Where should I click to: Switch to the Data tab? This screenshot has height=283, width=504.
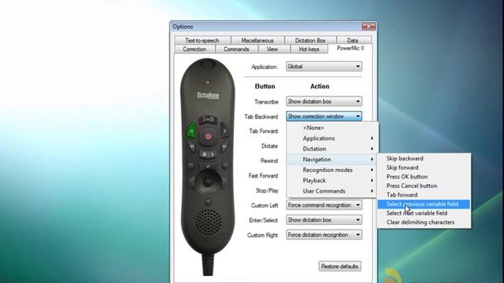(353, 40)
